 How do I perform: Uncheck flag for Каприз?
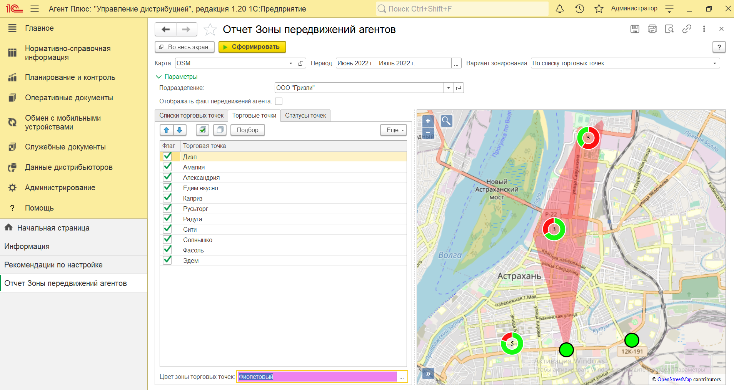click(x=167, y=198)
